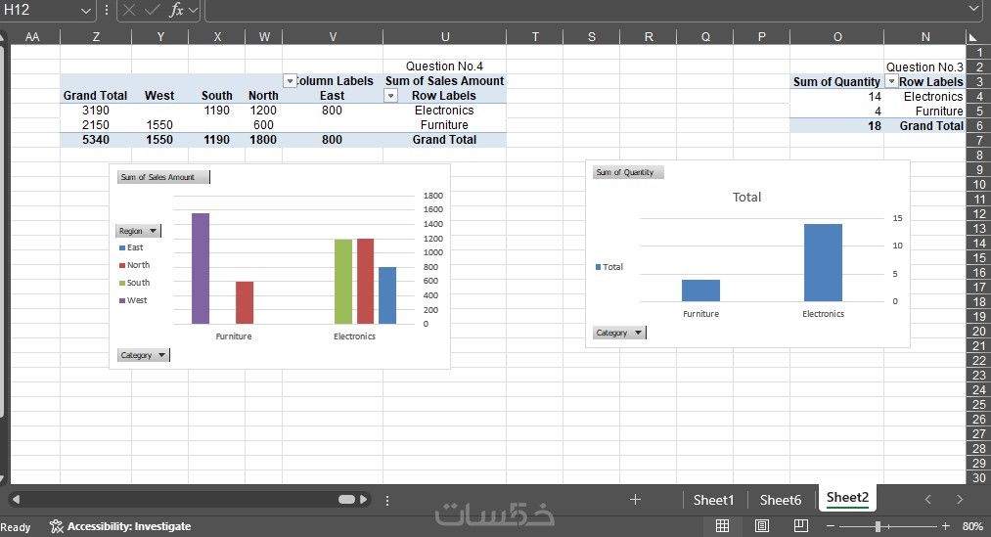Click the zoom slider handle
Image resolution: width=991 pixels, height=537 pixels.
coord(878,525)
